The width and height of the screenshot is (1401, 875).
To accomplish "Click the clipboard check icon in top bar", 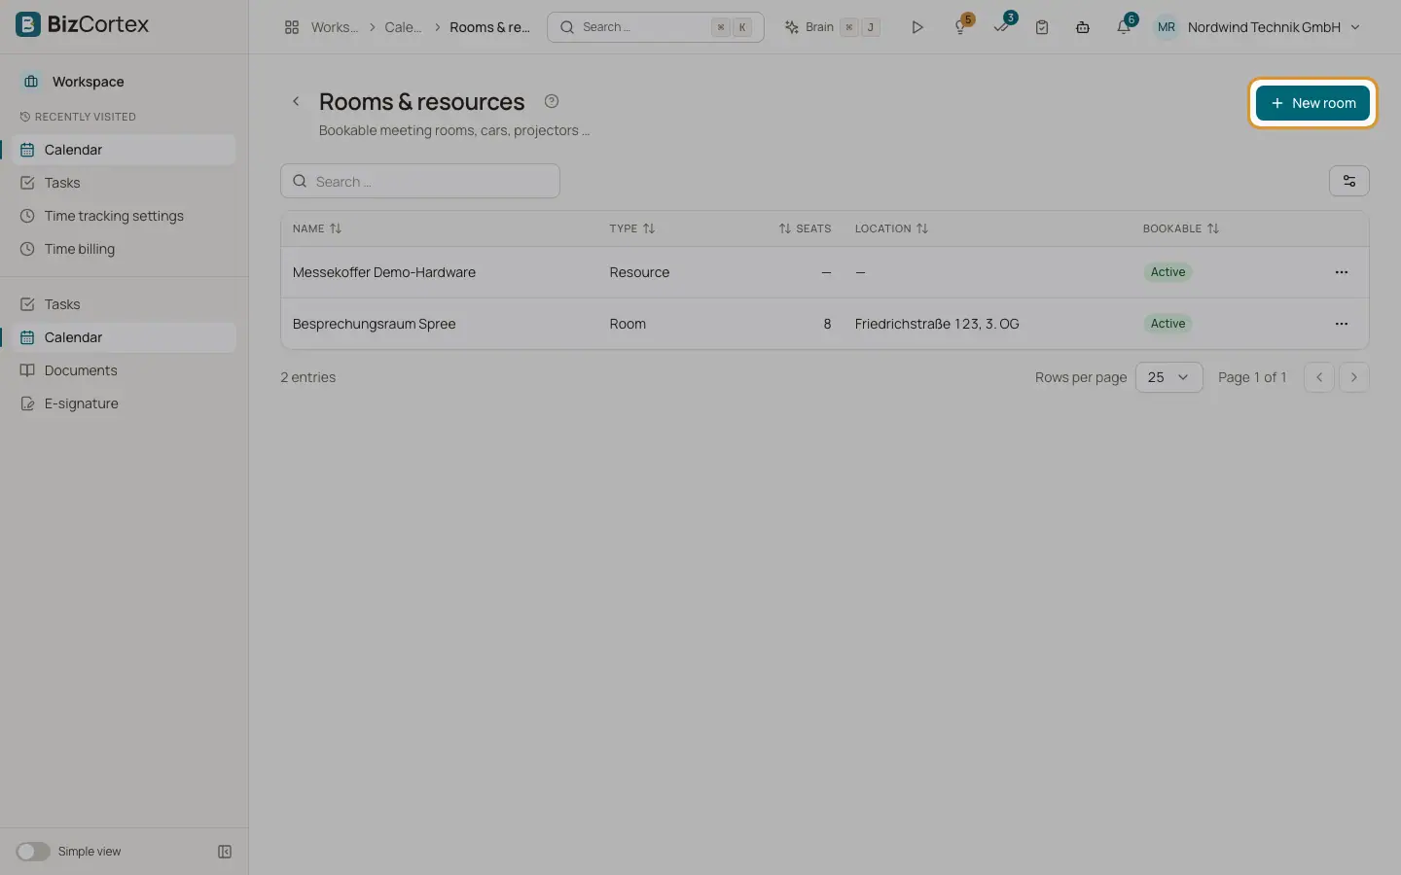I will [1042, 27].
